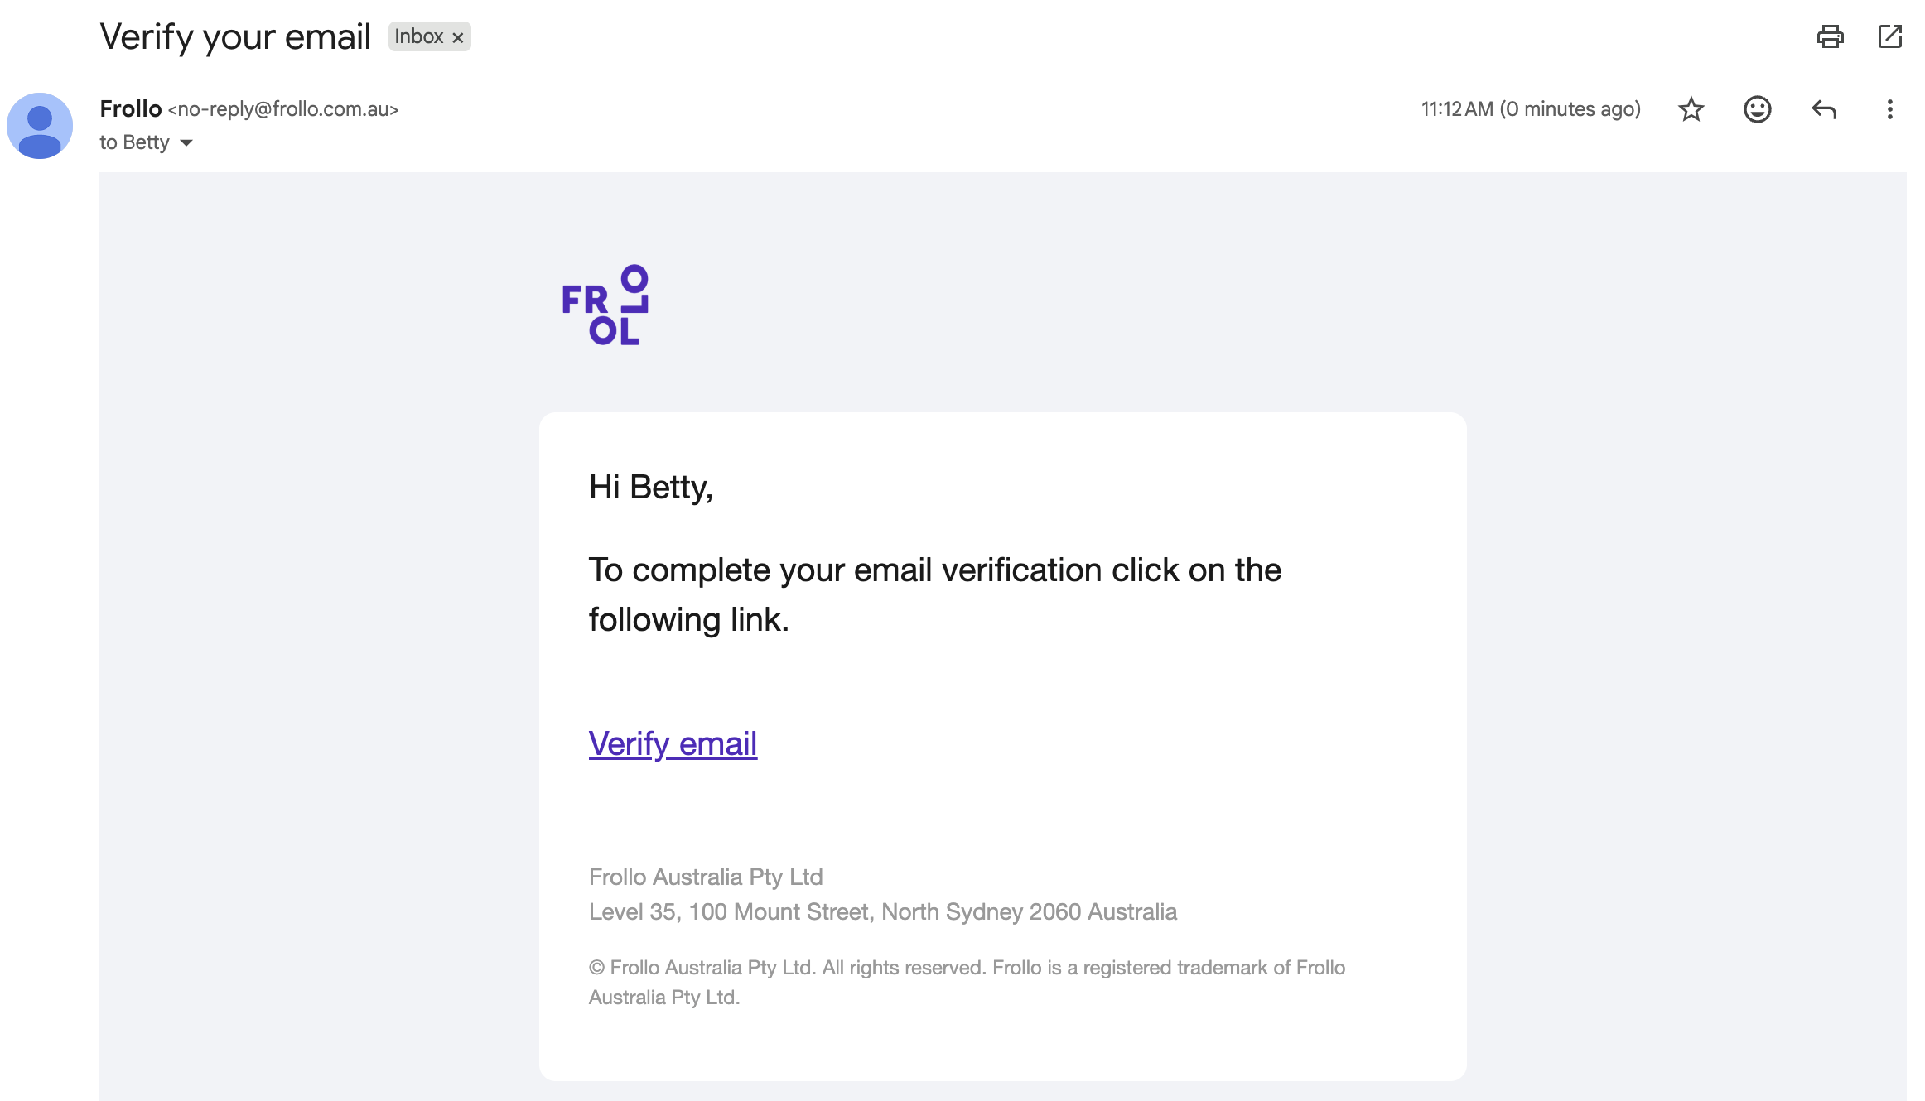The height and width of the screenshot is (1101, 1925).
Task: Click the "Inbox" label text
Action: [418, 36]
